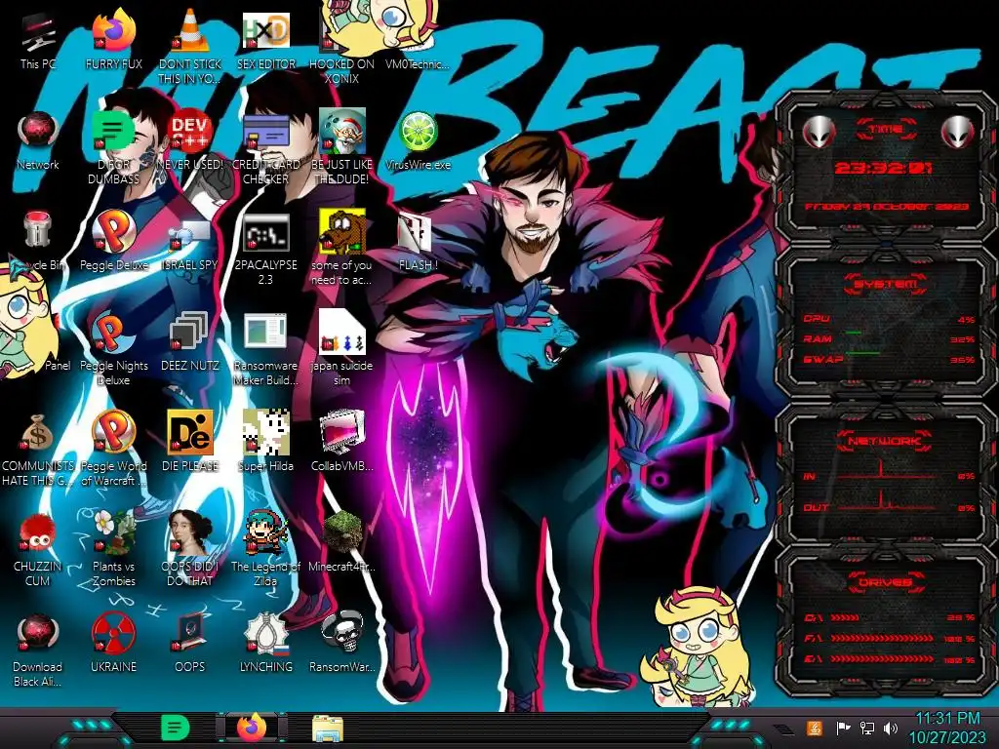Image resolution: width=999 pixels, height=749 pixels.
Task: Click the NETWORK widget header
Action: [x=884, y=440]
